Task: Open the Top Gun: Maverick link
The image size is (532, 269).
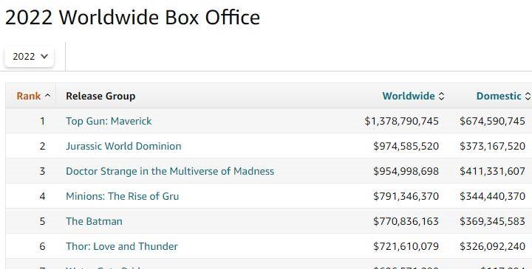Action: click(x=109, y=121)
